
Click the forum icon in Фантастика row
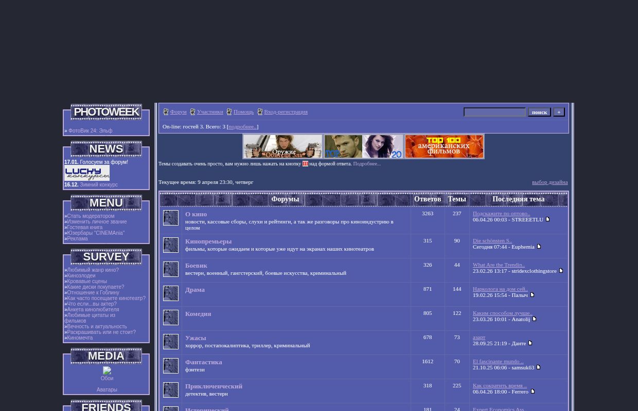[170, 366]
